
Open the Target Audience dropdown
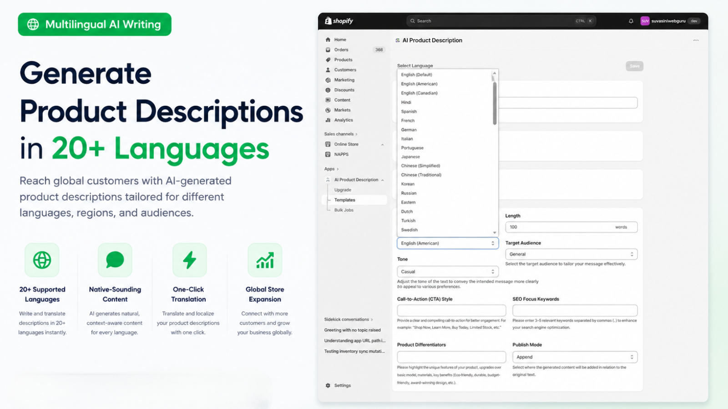click(x=571, y=254)
